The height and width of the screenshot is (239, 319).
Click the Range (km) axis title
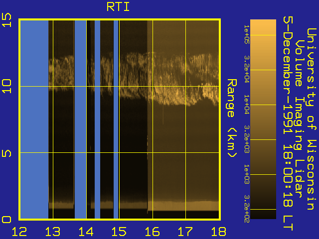(232, 118)
